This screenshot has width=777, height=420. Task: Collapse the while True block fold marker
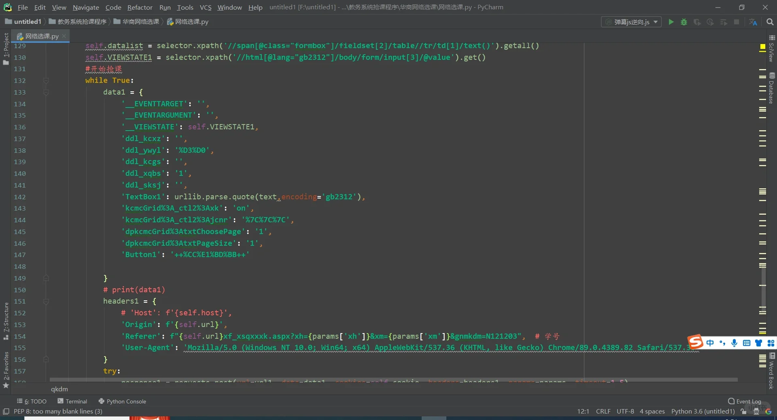[x=46, y=81]
